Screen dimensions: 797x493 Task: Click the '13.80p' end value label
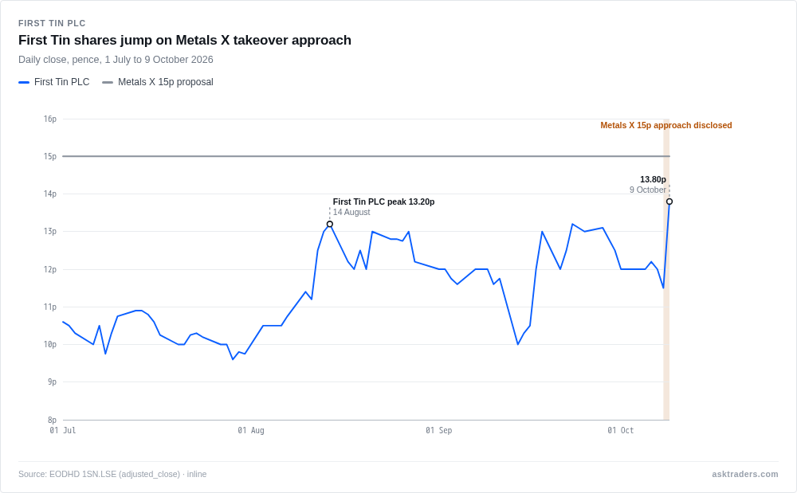[x=653, y=179]
